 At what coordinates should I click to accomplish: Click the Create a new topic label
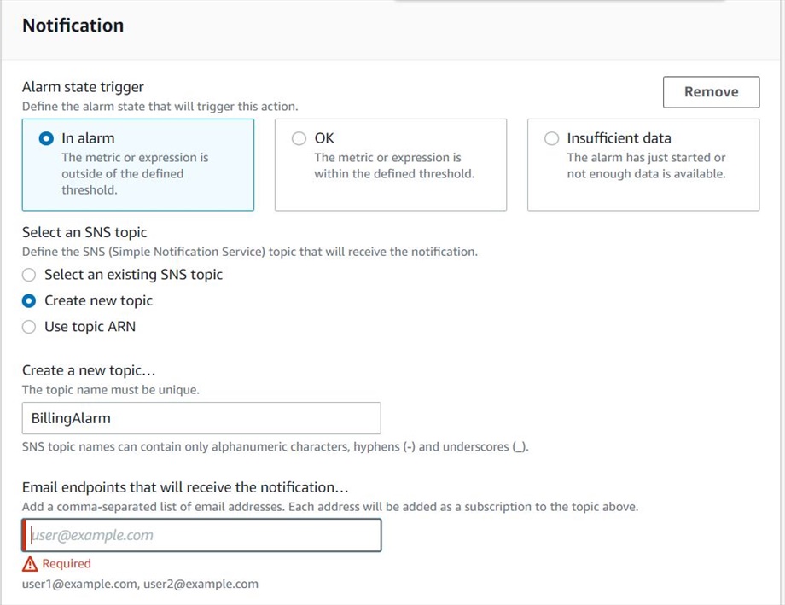[89, 370]
